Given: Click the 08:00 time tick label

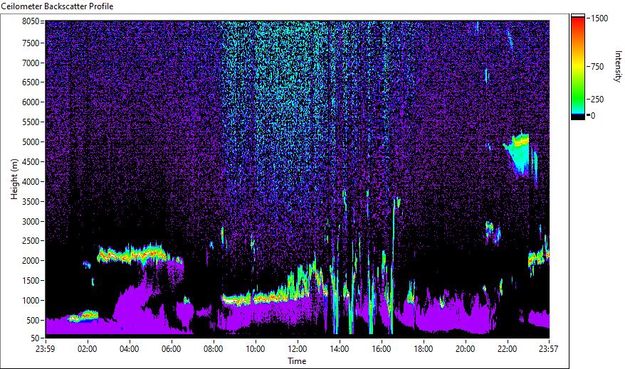Looking at the screenshot, I should (214, 349).
